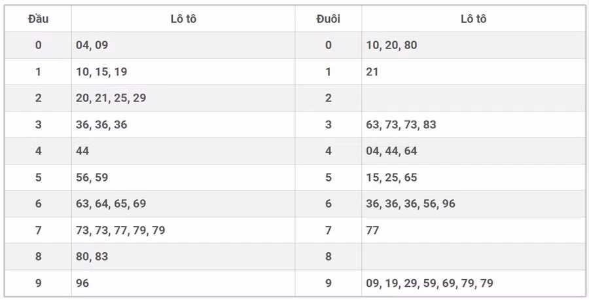Click the Đầu column header
This screenshot has height=300, width=589.
38,19
